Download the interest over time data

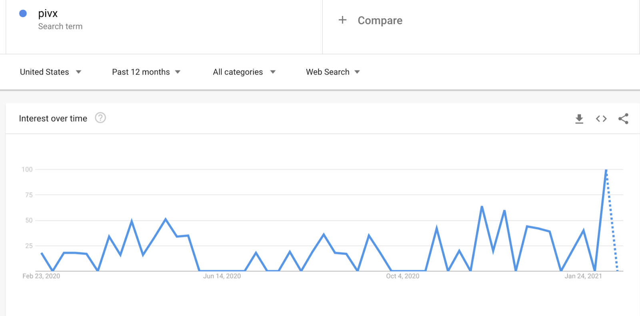(x=579, y=119)
